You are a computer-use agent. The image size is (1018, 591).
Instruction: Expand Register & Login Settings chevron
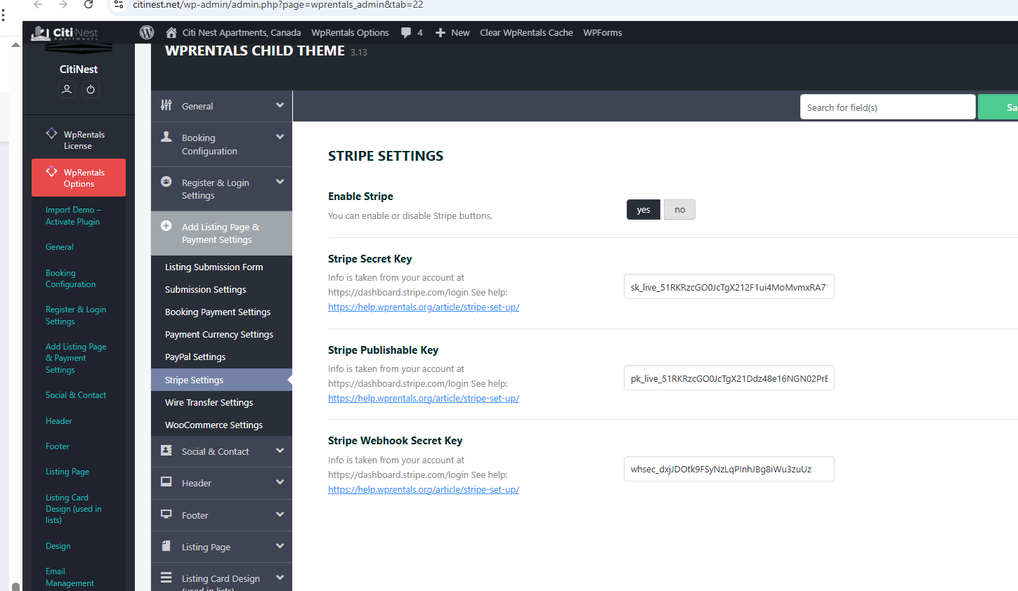coord(280,182)
